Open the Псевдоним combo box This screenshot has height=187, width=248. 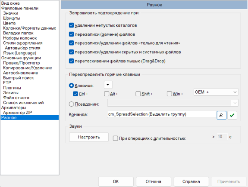173,103
